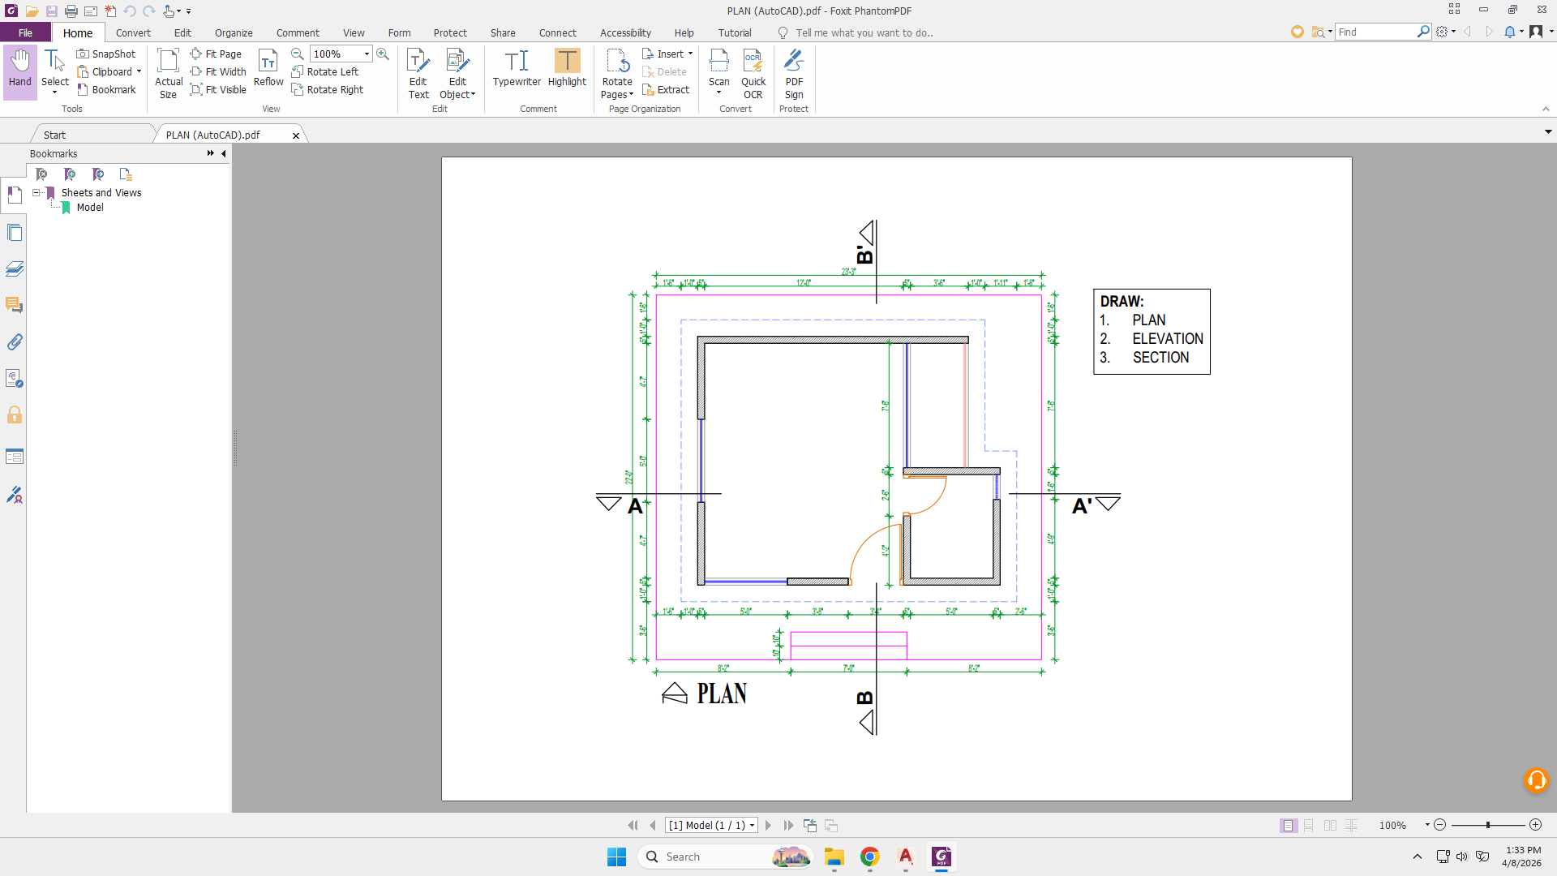Switch to the Protect ribbon tab
Image resolution: width=1557 pixels, height=876 pixels.
[450, 33]
